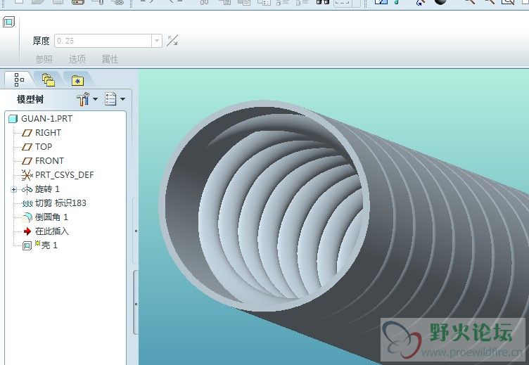Image resolution: width=529 pixels, height=365 pixels.
Task: Select GUAN-1.PRT root in model tree
Action: (x=41, y=119)
